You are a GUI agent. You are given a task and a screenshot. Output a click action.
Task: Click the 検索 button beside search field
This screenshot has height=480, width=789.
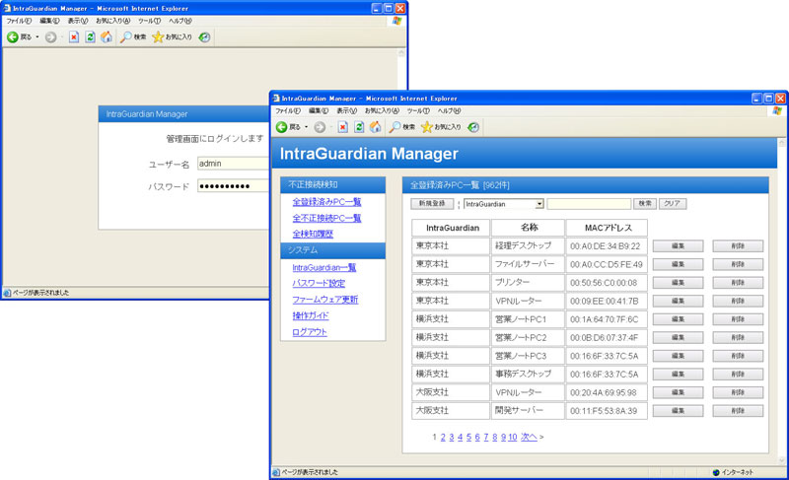(645, 204)
